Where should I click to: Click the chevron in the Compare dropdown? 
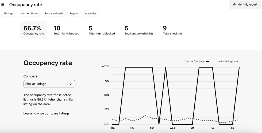click(x=70, y=84)
